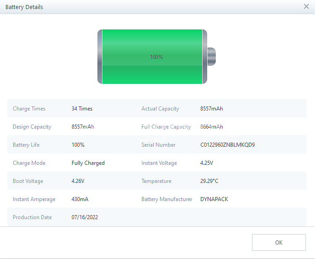Viewport: 315px width, 259px height.
Task: Click the 100% label inside battery
Action: tap(156, 57)
